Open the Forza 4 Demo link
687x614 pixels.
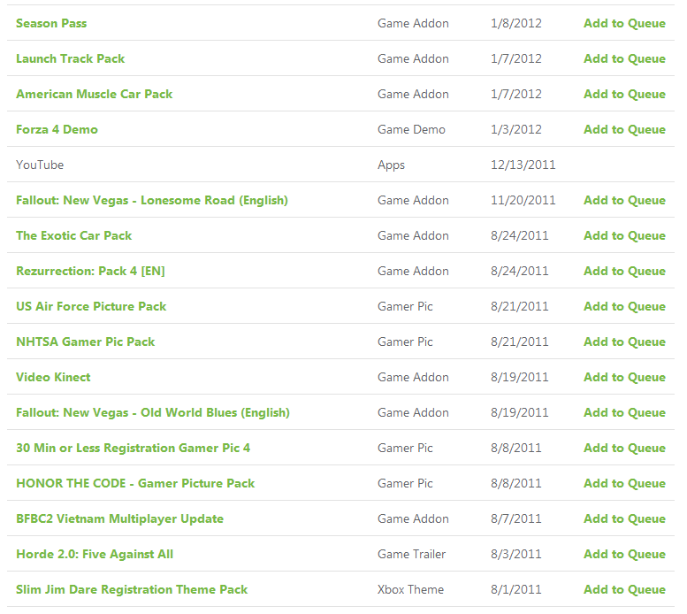tap(57, 130)
